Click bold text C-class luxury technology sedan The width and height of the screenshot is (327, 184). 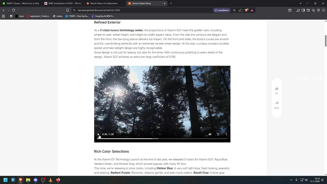point(121,30)
